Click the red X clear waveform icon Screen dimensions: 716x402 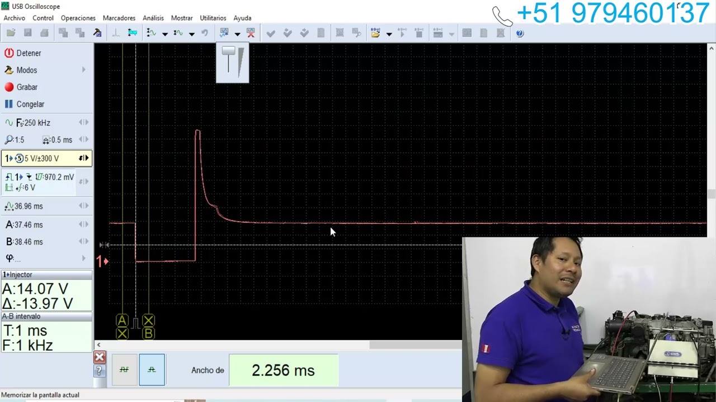click(x=251, y=33)
